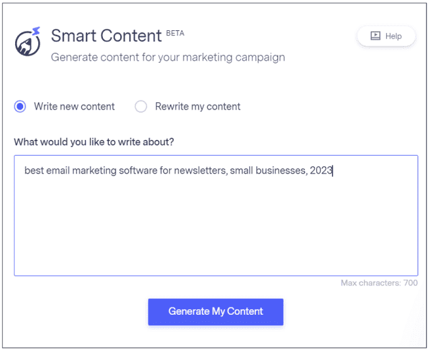Click the Smart Content rocket logo icon
The width and height of the screenshot is (429, 351).
pyautogui.click(x=28, y=42)
